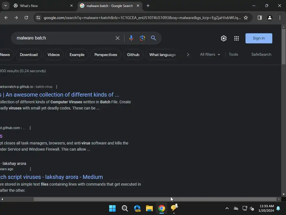The height and width of the screenshot is (215, 286).
Task: Open Windows taskbar search
Action: 125,208
